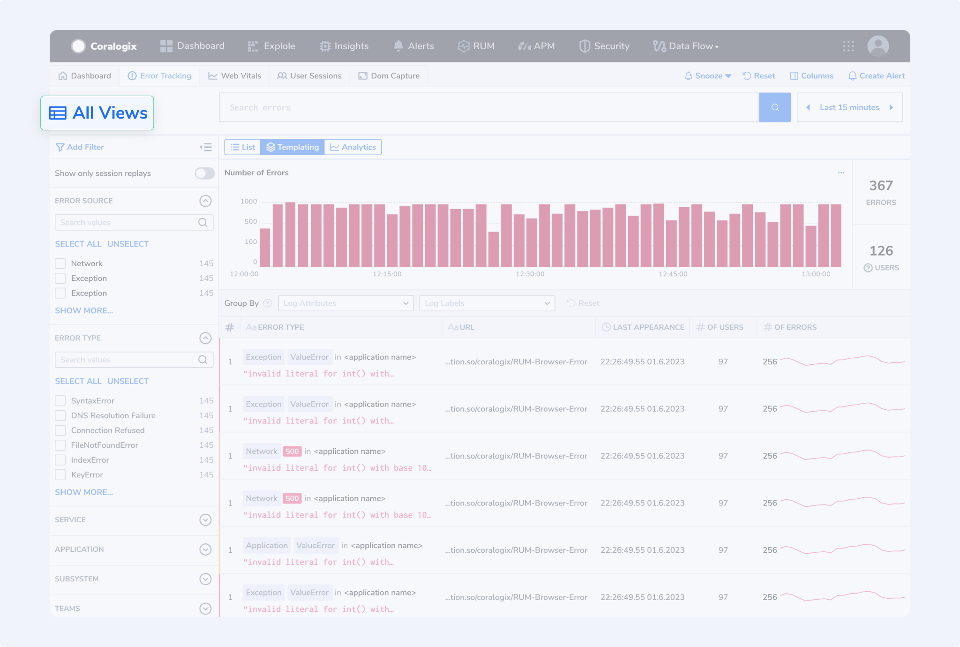Click Unselect under Error Type
This screenshot has width=960, height=647.
(128, 381)
